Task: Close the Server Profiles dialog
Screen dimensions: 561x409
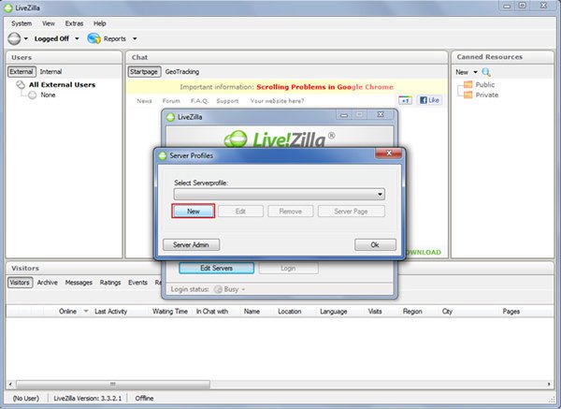Action: click(x=388, y=153)
